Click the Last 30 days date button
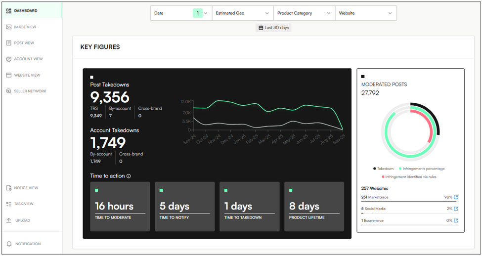This screenshot has height=256, width=482. 273,28
